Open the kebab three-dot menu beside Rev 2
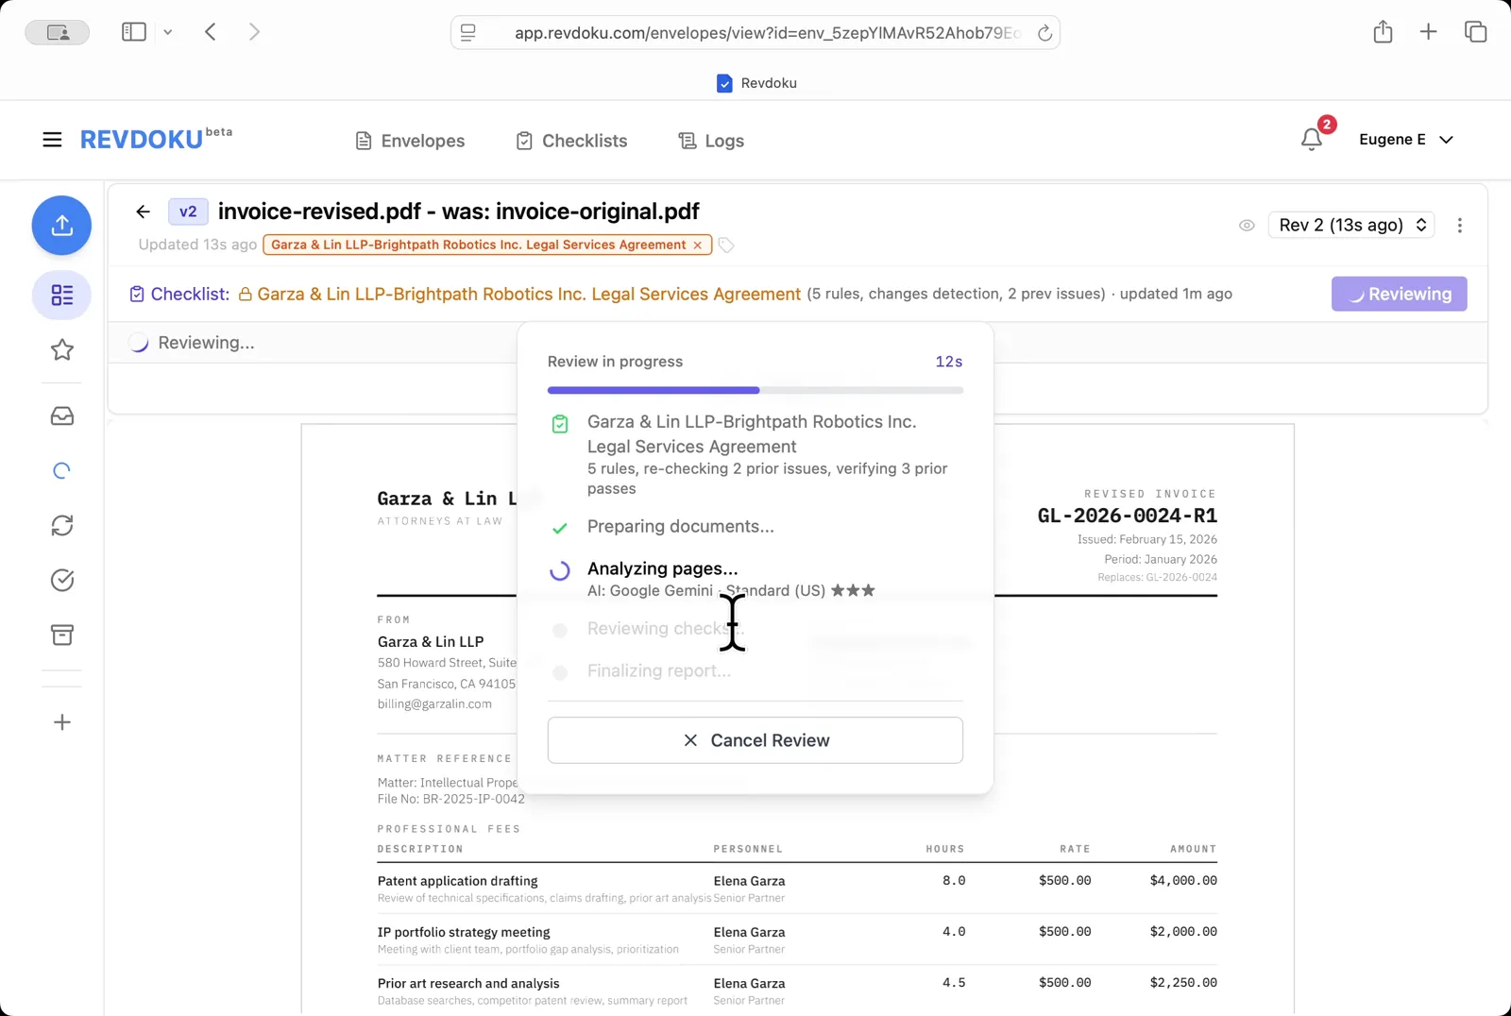 1459,226
